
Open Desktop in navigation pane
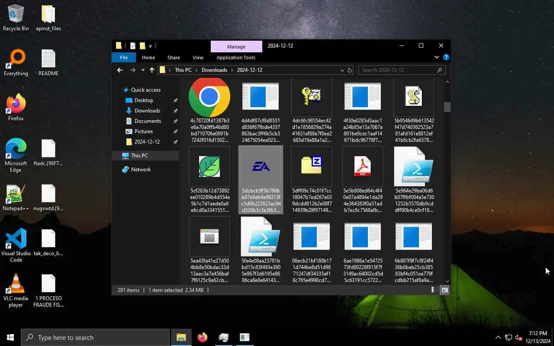pos(144,100)
